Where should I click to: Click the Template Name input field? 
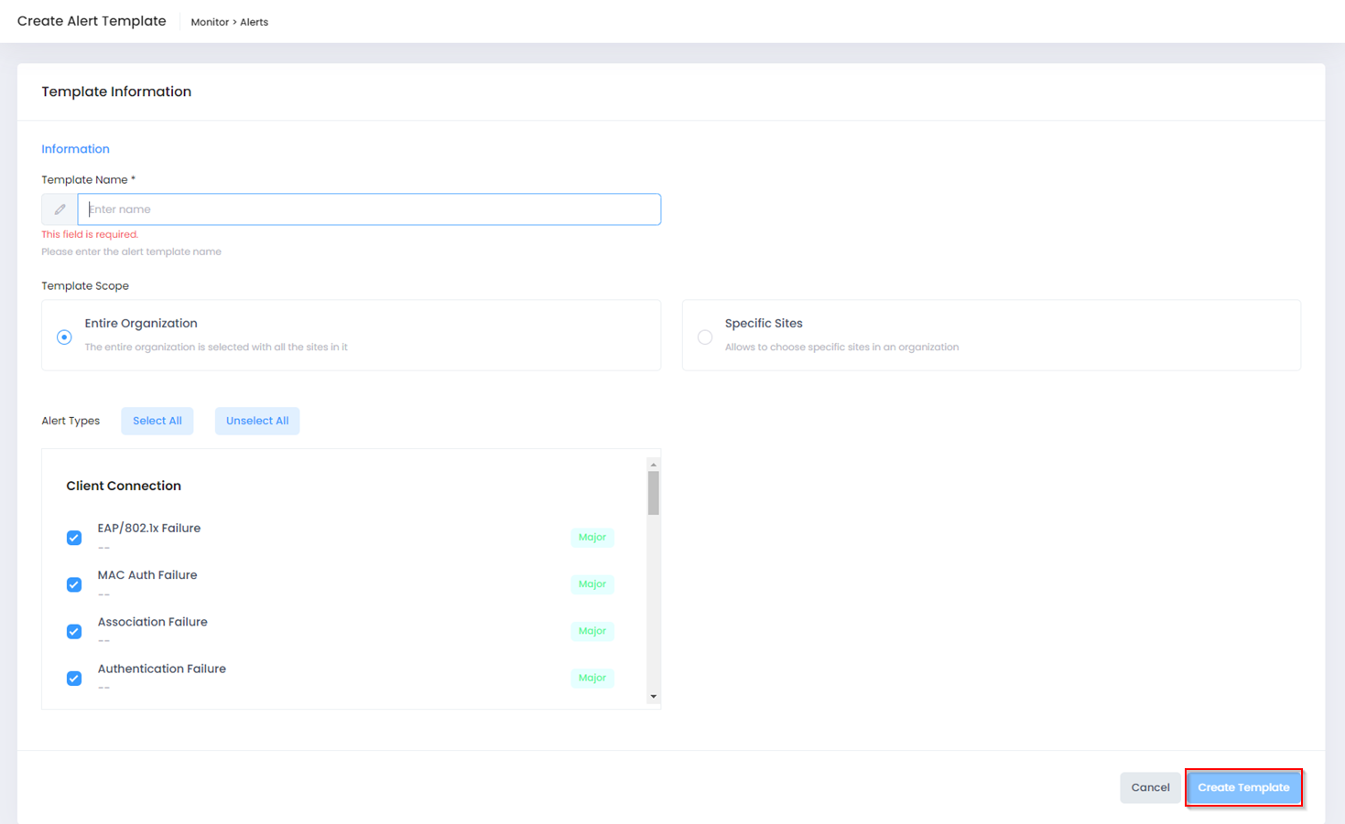369,209
